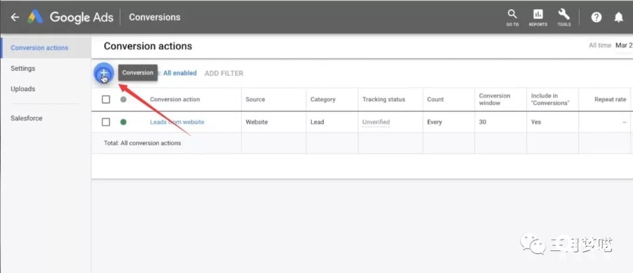
Task: Go to Uploads in the sidebar
Action: (23, 89)
